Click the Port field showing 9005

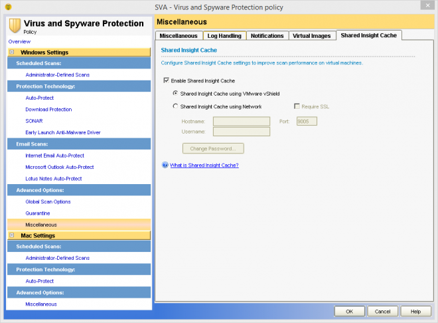coord(307,122)
